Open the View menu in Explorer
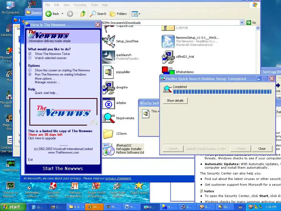The width and height of the screenshot is (281, 211). click(66, 5)
